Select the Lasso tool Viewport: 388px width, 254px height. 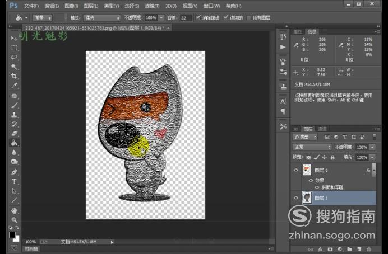click(14, 57)
